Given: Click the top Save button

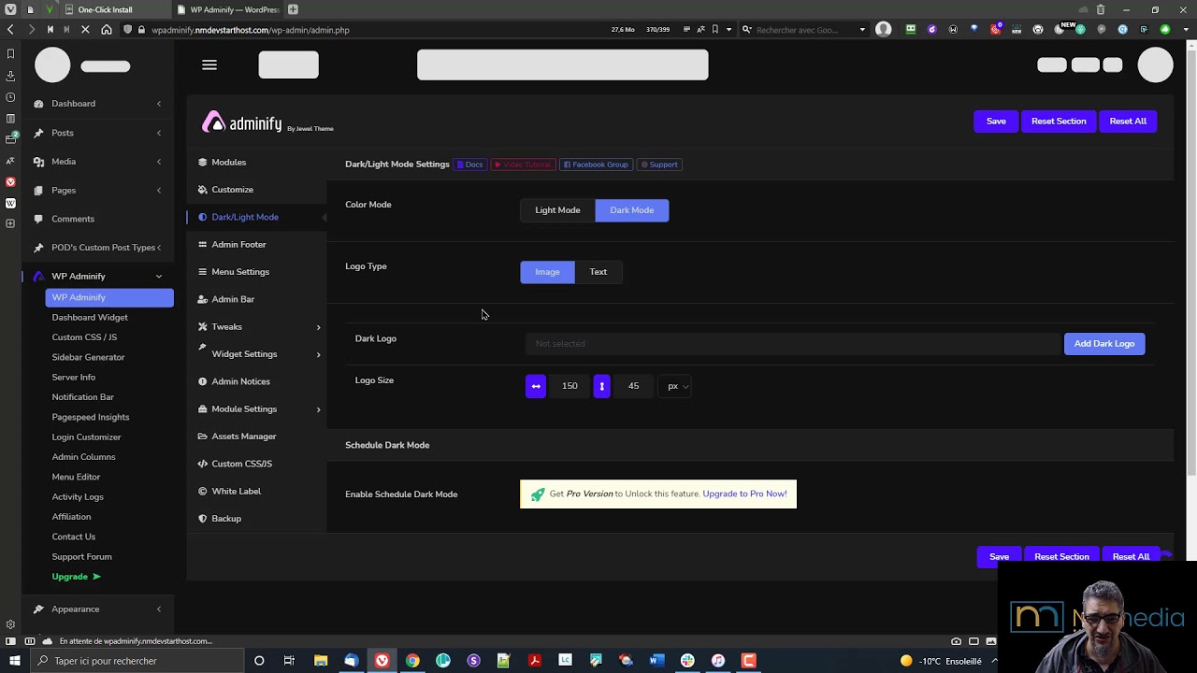Looking at the screenshot, I should click(x=996, y=122).
